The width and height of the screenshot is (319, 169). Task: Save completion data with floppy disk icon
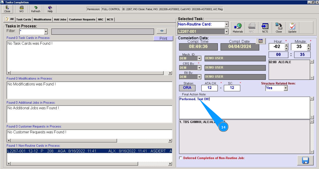305,160
